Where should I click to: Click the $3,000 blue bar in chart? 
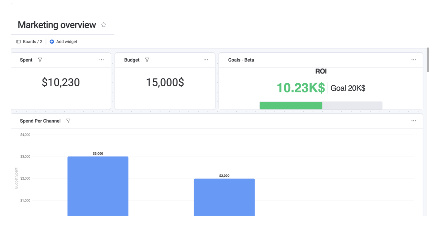click(x=98, y=186)
